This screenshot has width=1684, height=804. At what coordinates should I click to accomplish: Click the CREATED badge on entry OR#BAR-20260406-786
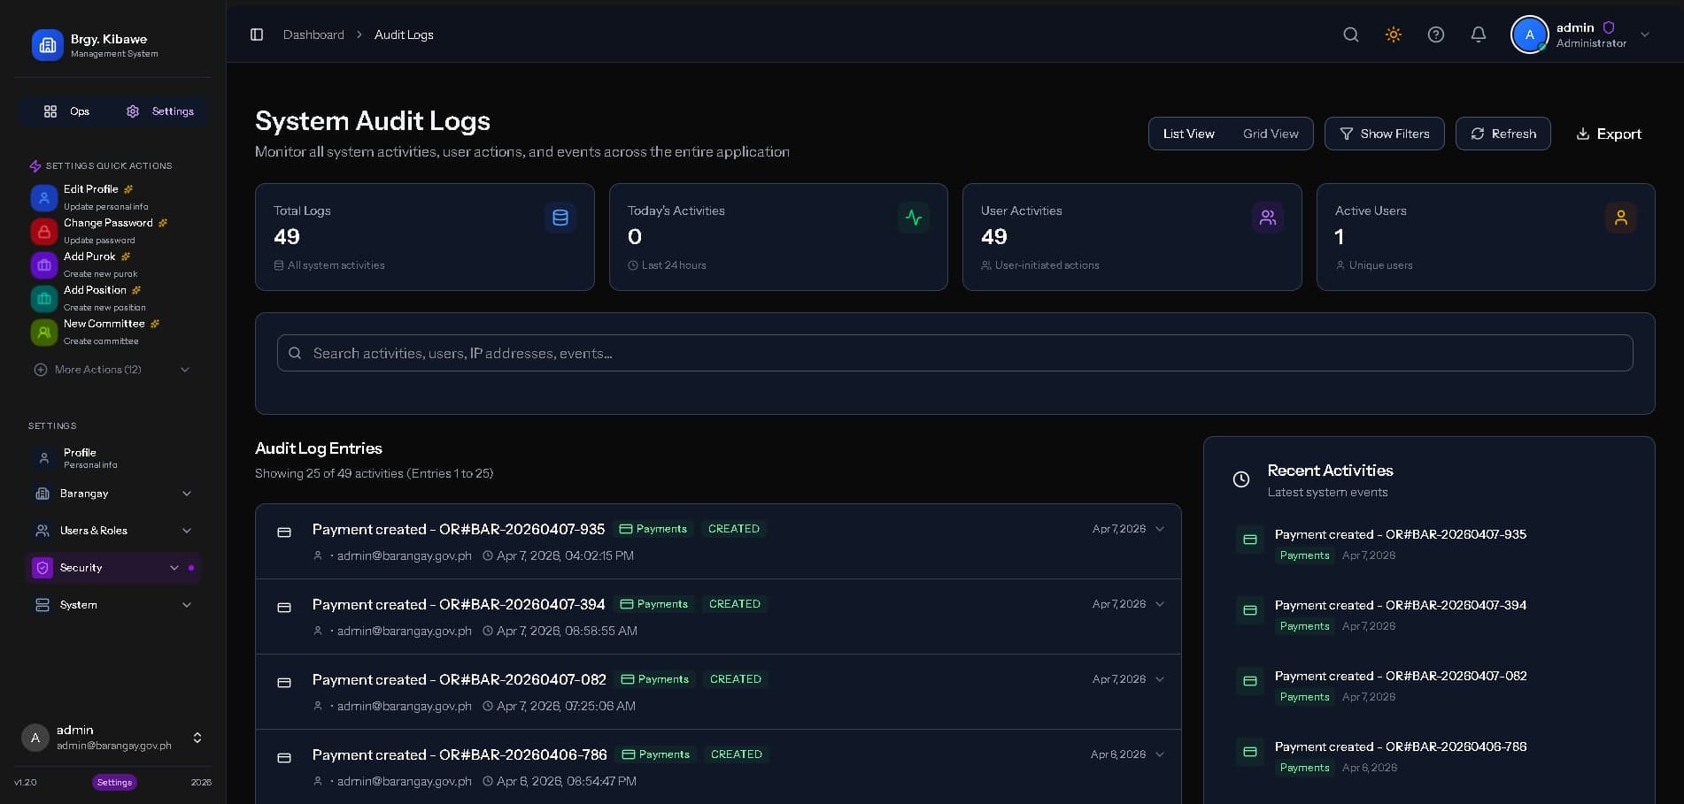click(737, 754)
